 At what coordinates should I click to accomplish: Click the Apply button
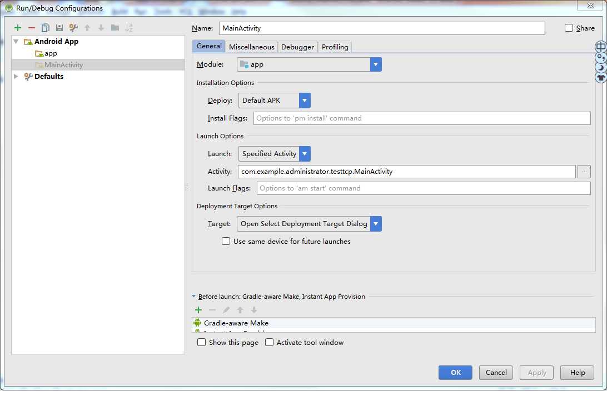536,372
